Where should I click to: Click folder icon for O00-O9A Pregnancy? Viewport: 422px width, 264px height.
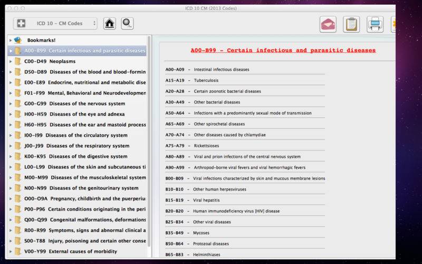(18, 199)
